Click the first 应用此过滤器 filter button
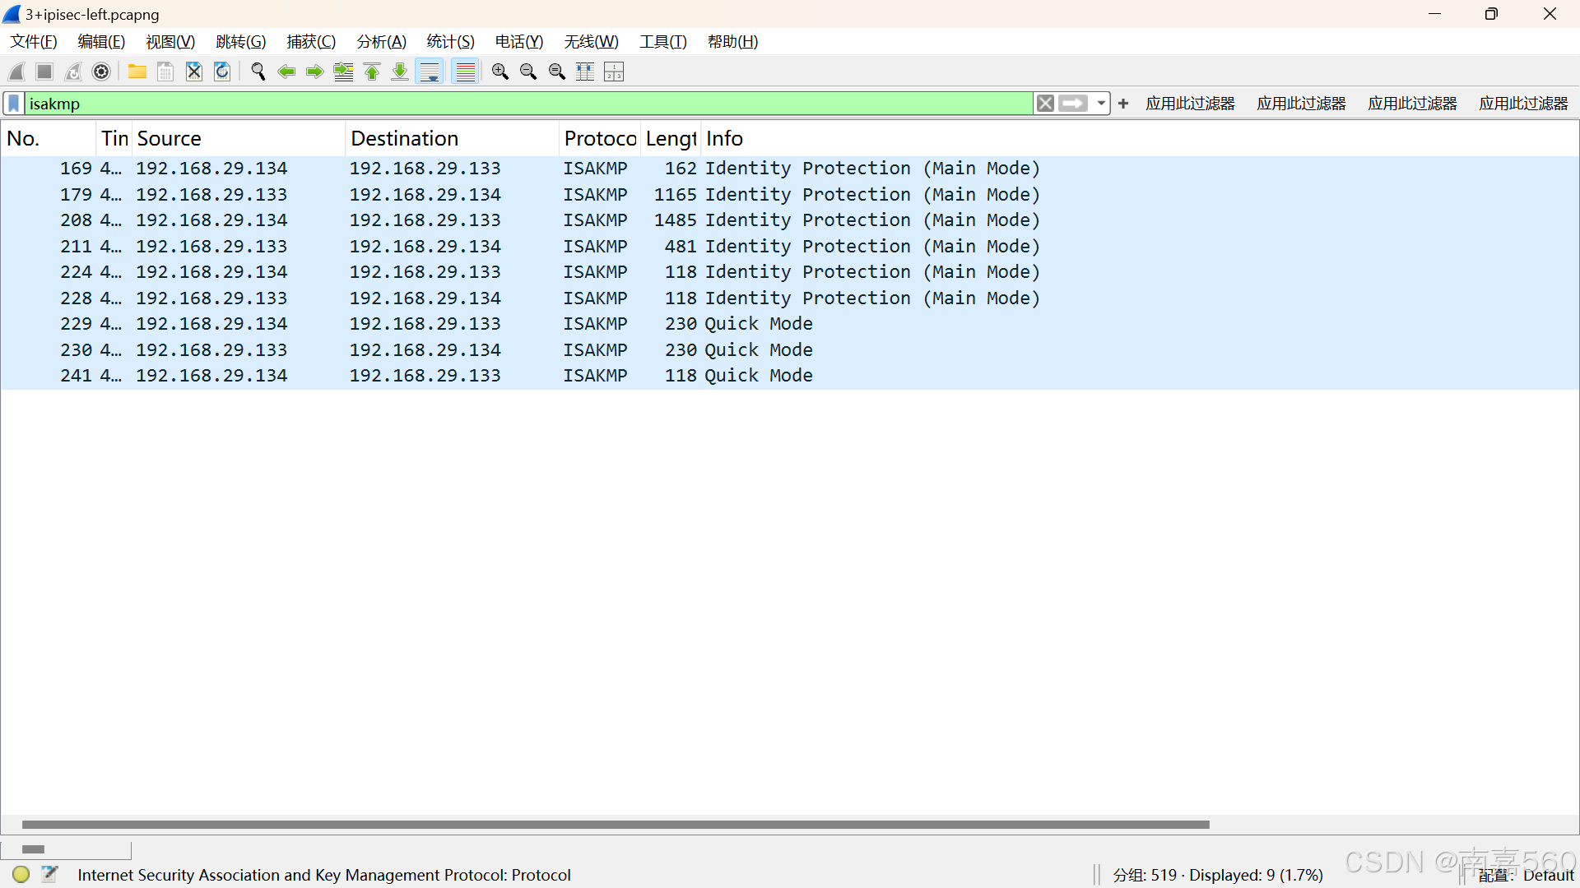Viewport: 1580px width, 888px height. tap(1190, 104)
